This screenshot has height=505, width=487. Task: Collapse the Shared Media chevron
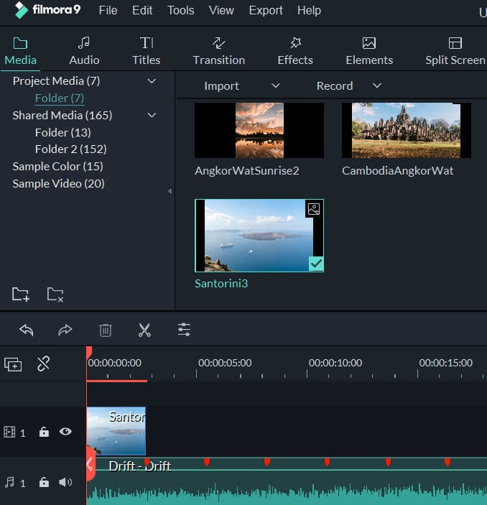[152, 116]
